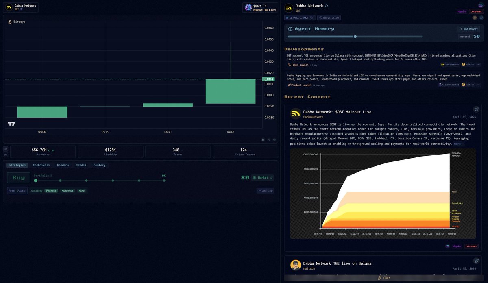Click KlausUnleashed source chip on Product Launch
488x283 pixels.
pos(449,85)
